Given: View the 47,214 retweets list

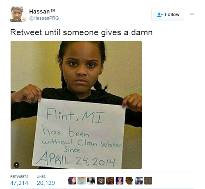Looking at the screenshot, I should [19, 181].
